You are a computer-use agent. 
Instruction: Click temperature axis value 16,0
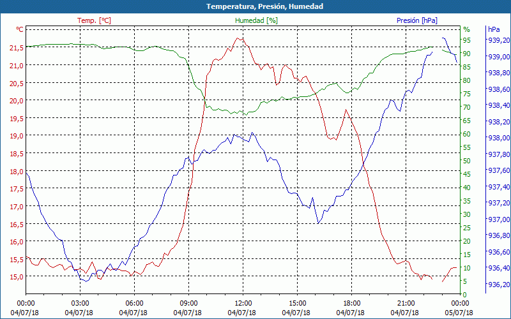pyautogui.click(x=17, y=242)
